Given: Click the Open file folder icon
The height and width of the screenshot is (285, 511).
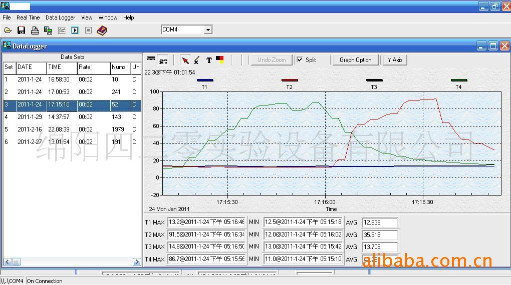Looking at the screenshot, I should click(8, 30).
